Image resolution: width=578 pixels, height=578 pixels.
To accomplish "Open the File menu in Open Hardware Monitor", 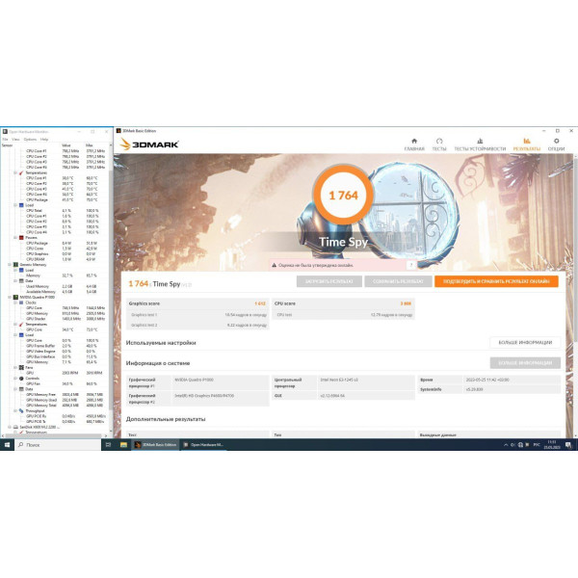I will (x=5, y=140).
